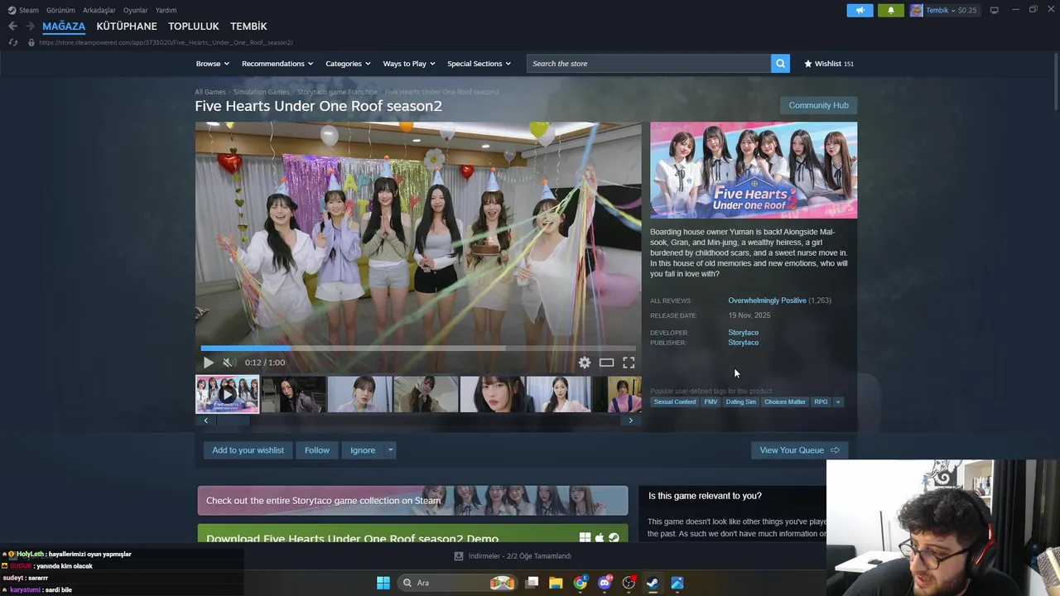This screenshot has height=596, width=1060.
Task: Enter fullscreen for the trailer
Action: 629,363
